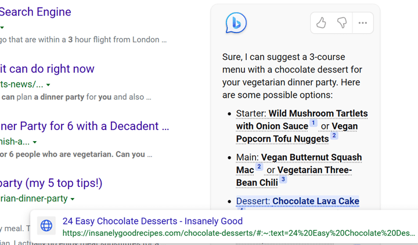Screen dimensions: 418x245
Task: Like the response with thumbs up
Action: tap(321, 23)
